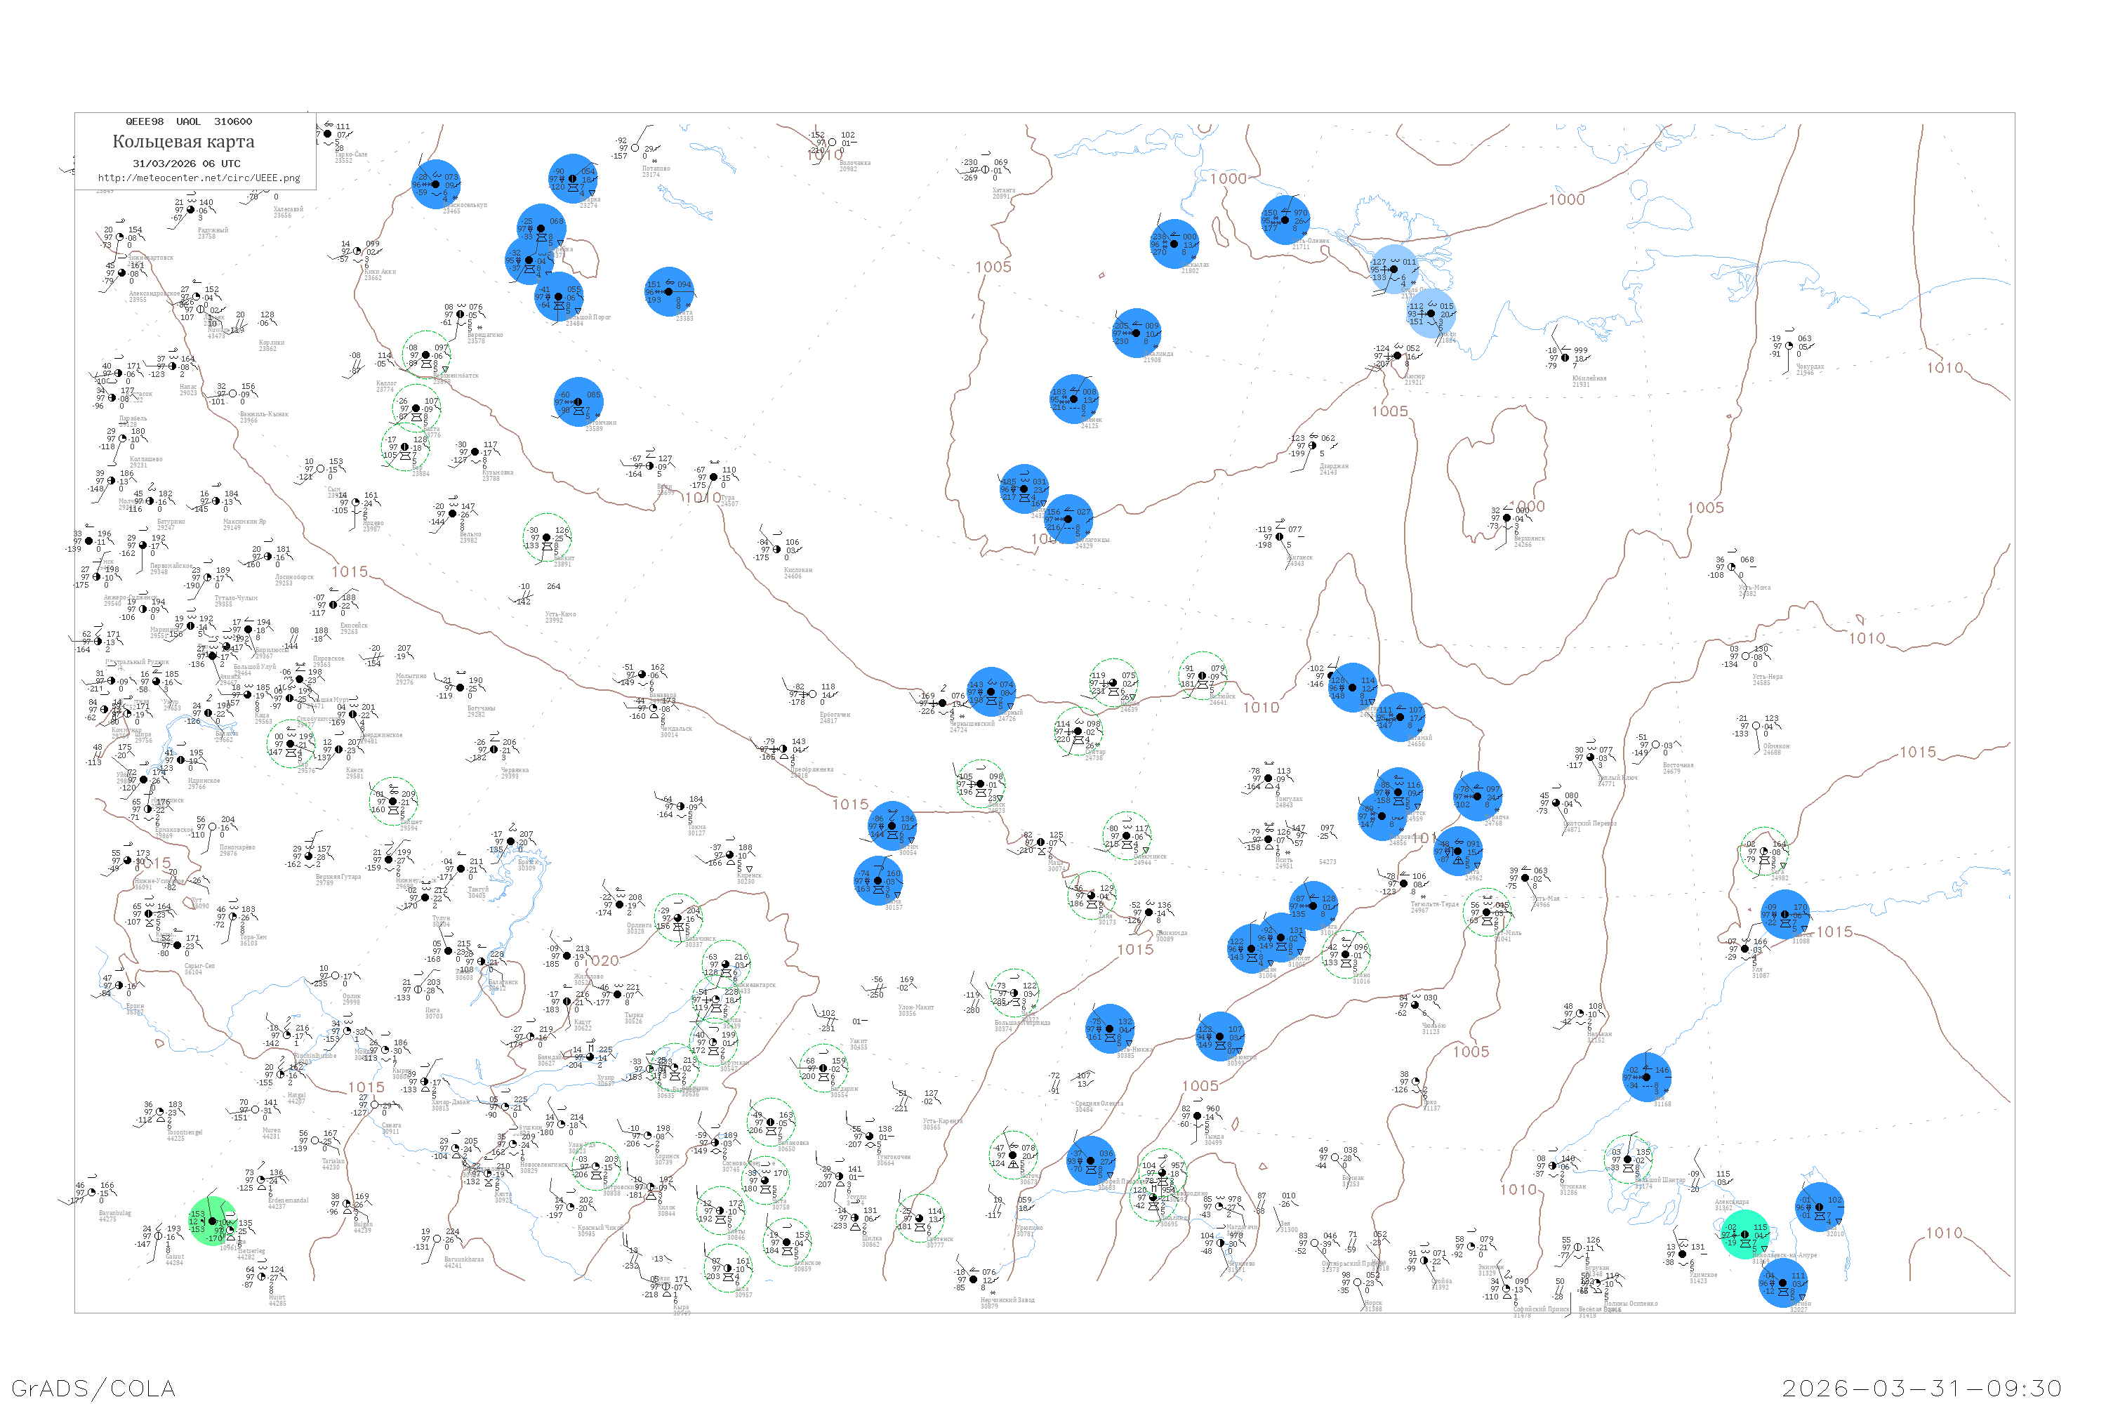Click the Кольцевая карта title text
Viewport: 2106px width, 1404px height.
point(183,142)
